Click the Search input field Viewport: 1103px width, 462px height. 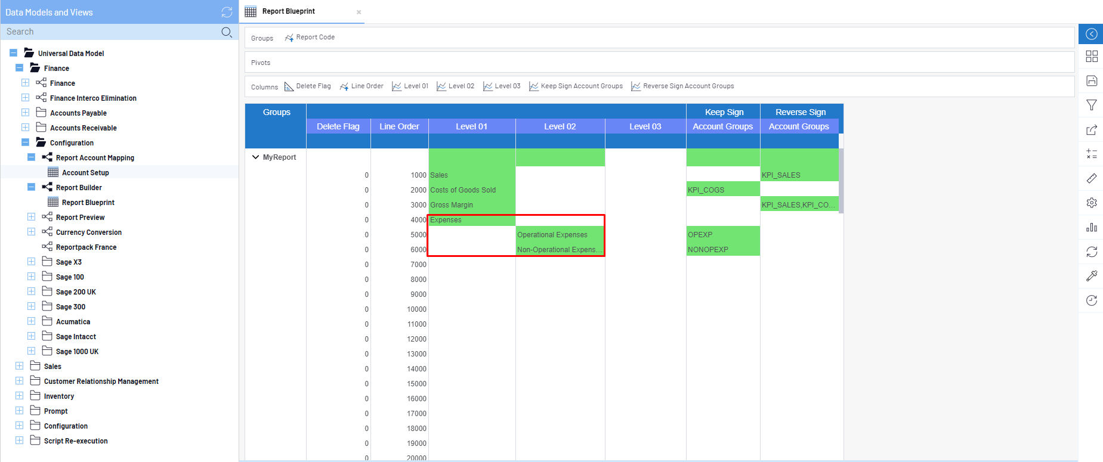click(110, 32)
